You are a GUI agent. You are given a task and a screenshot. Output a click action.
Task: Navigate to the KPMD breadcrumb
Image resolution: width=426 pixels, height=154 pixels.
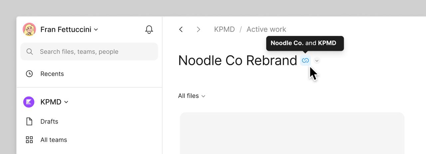[x=224, y=29]
